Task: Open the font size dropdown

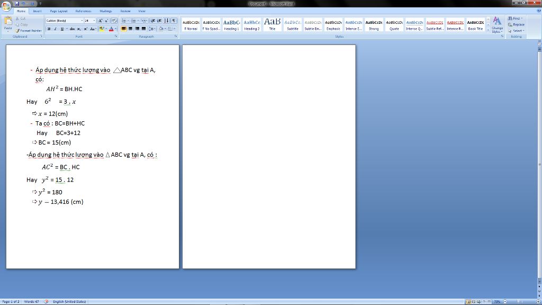Action: (94, 21)
